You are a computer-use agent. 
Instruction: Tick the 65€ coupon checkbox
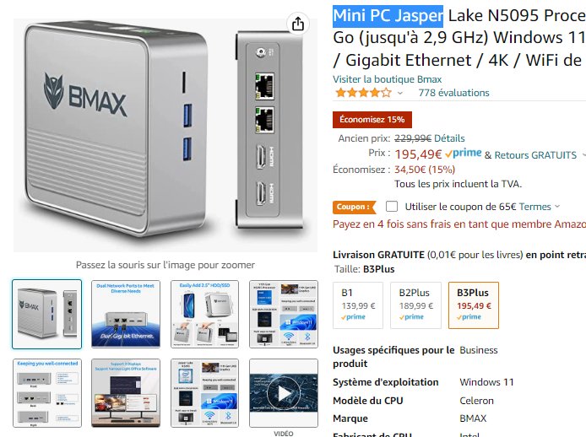392,207
